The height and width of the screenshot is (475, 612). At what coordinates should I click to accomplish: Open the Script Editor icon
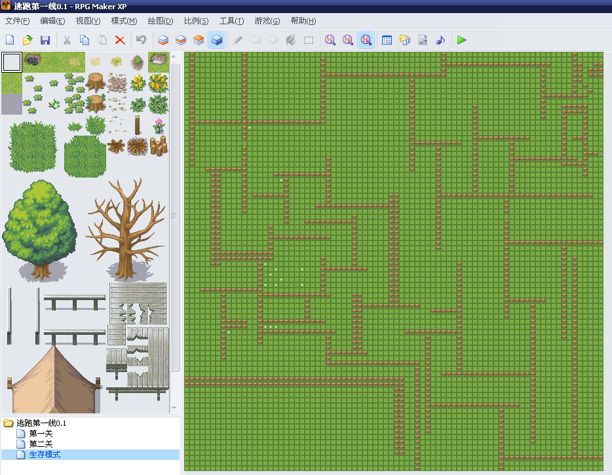423,40
